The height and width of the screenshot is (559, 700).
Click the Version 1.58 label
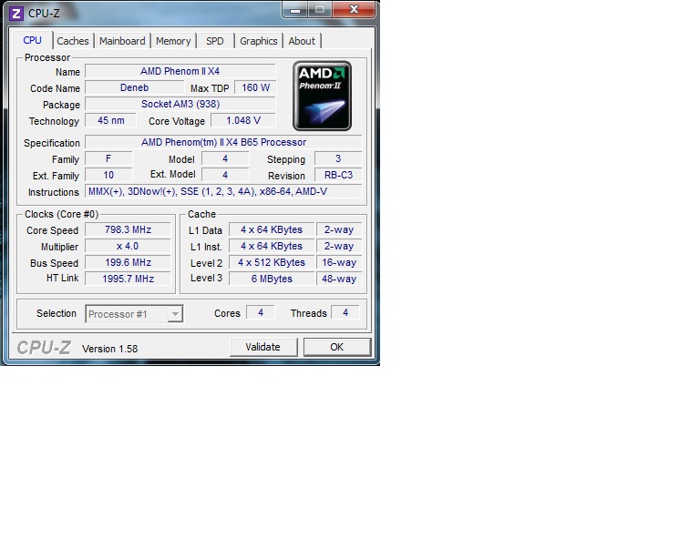[109, 349]
